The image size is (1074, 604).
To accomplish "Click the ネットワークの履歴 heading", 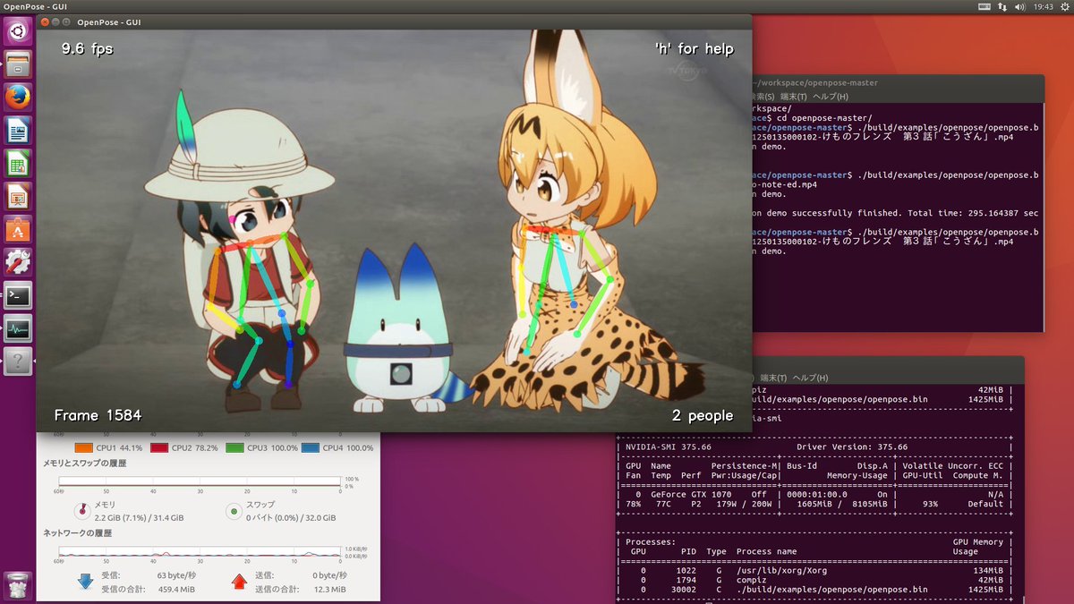I will click(76, 532).
